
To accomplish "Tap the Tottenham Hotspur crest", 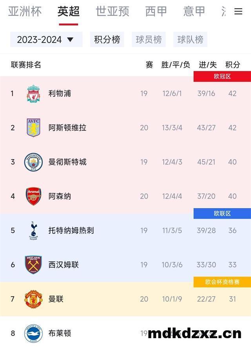I will point(33,230).
